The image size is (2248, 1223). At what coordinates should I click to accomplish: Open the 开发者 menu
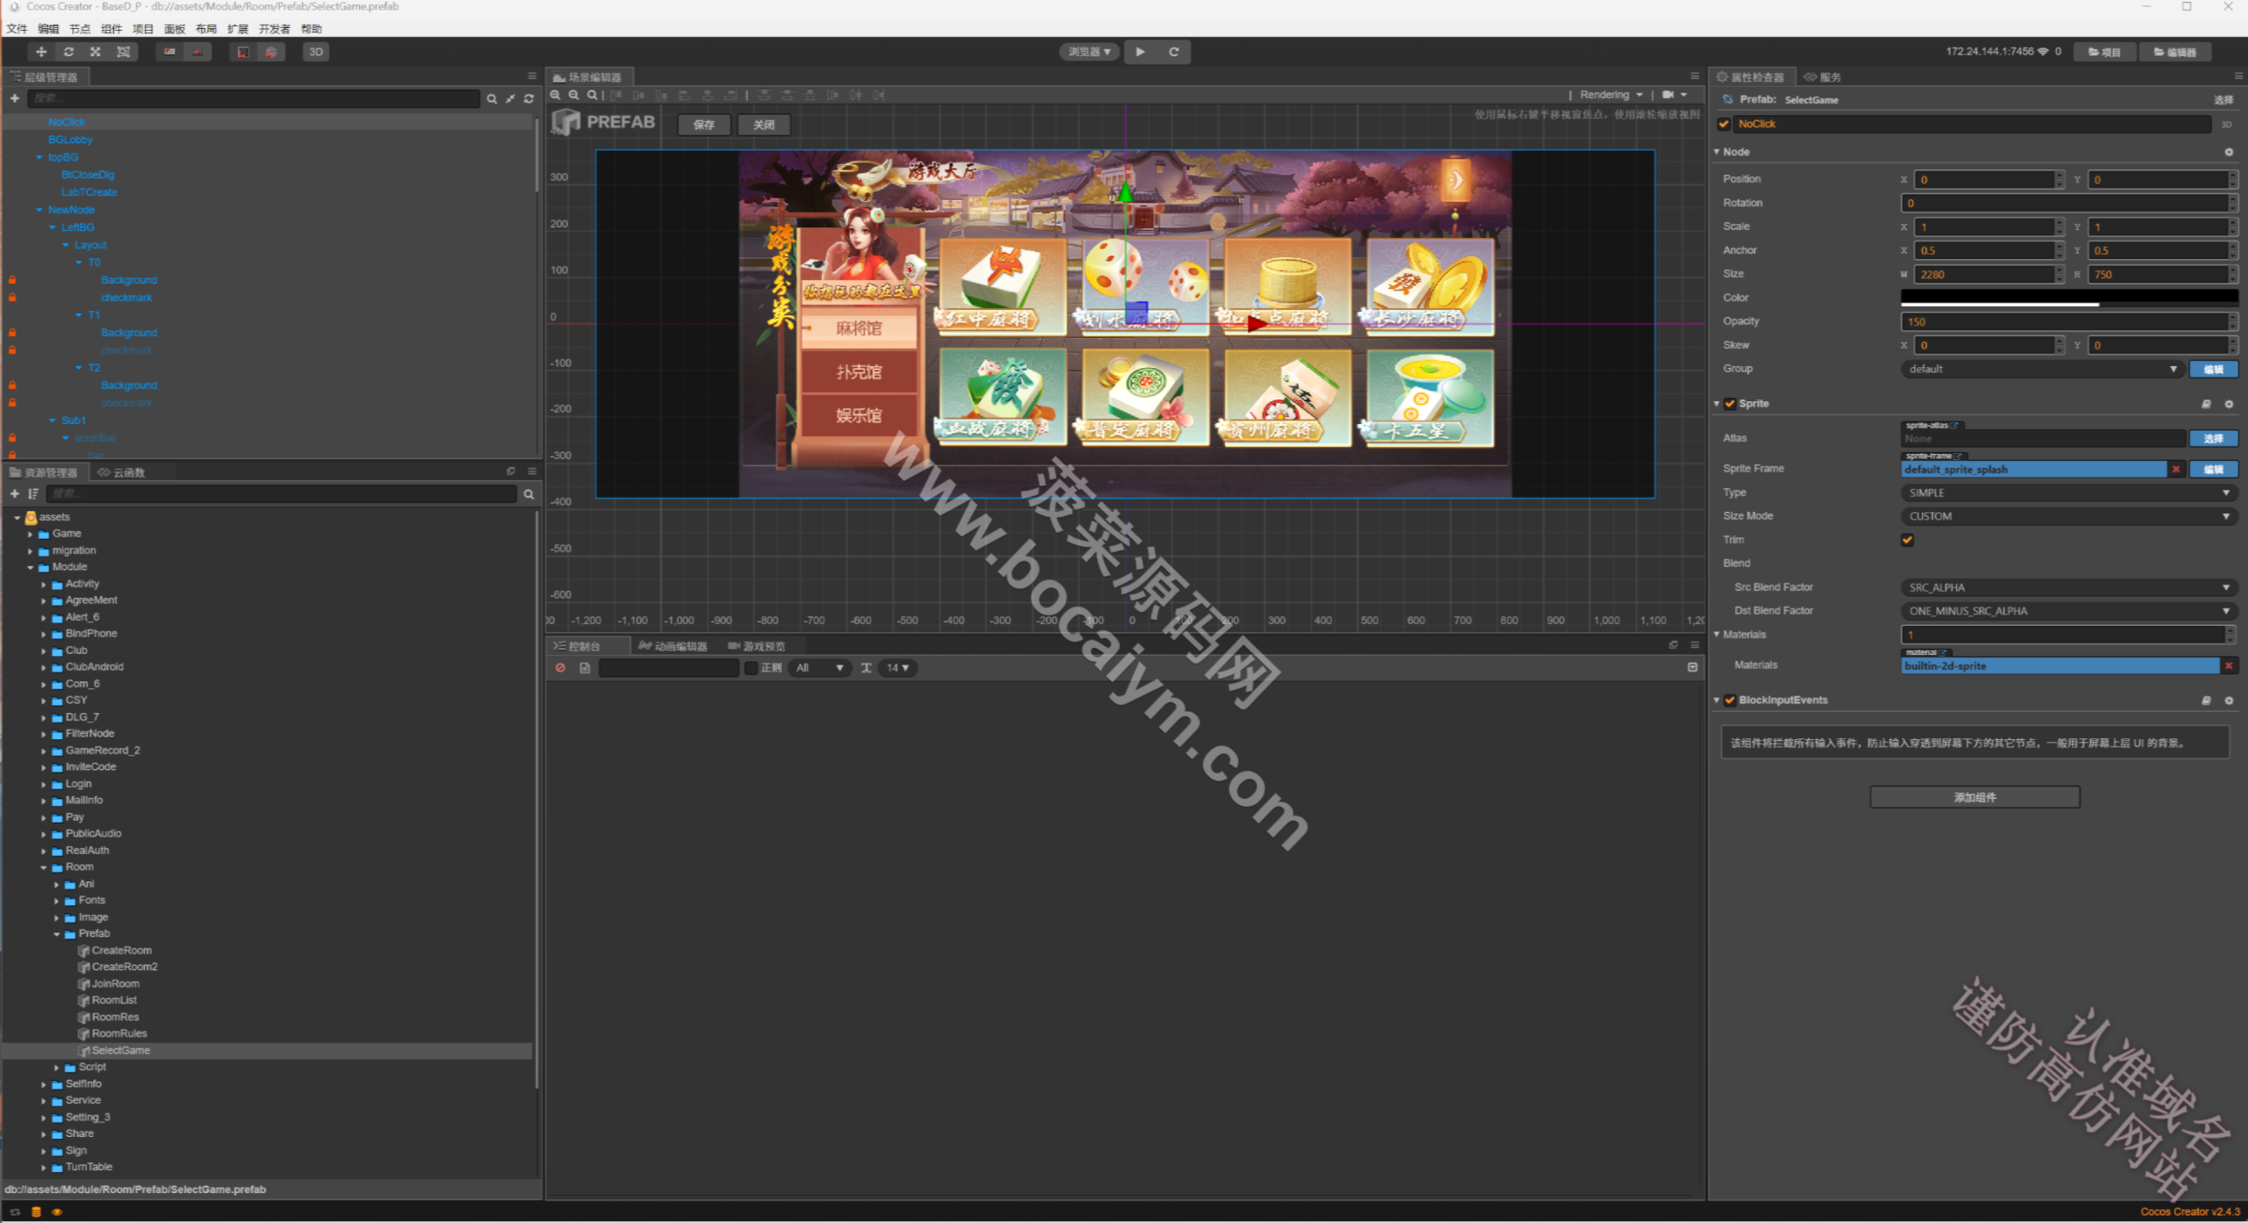point(275,29)
